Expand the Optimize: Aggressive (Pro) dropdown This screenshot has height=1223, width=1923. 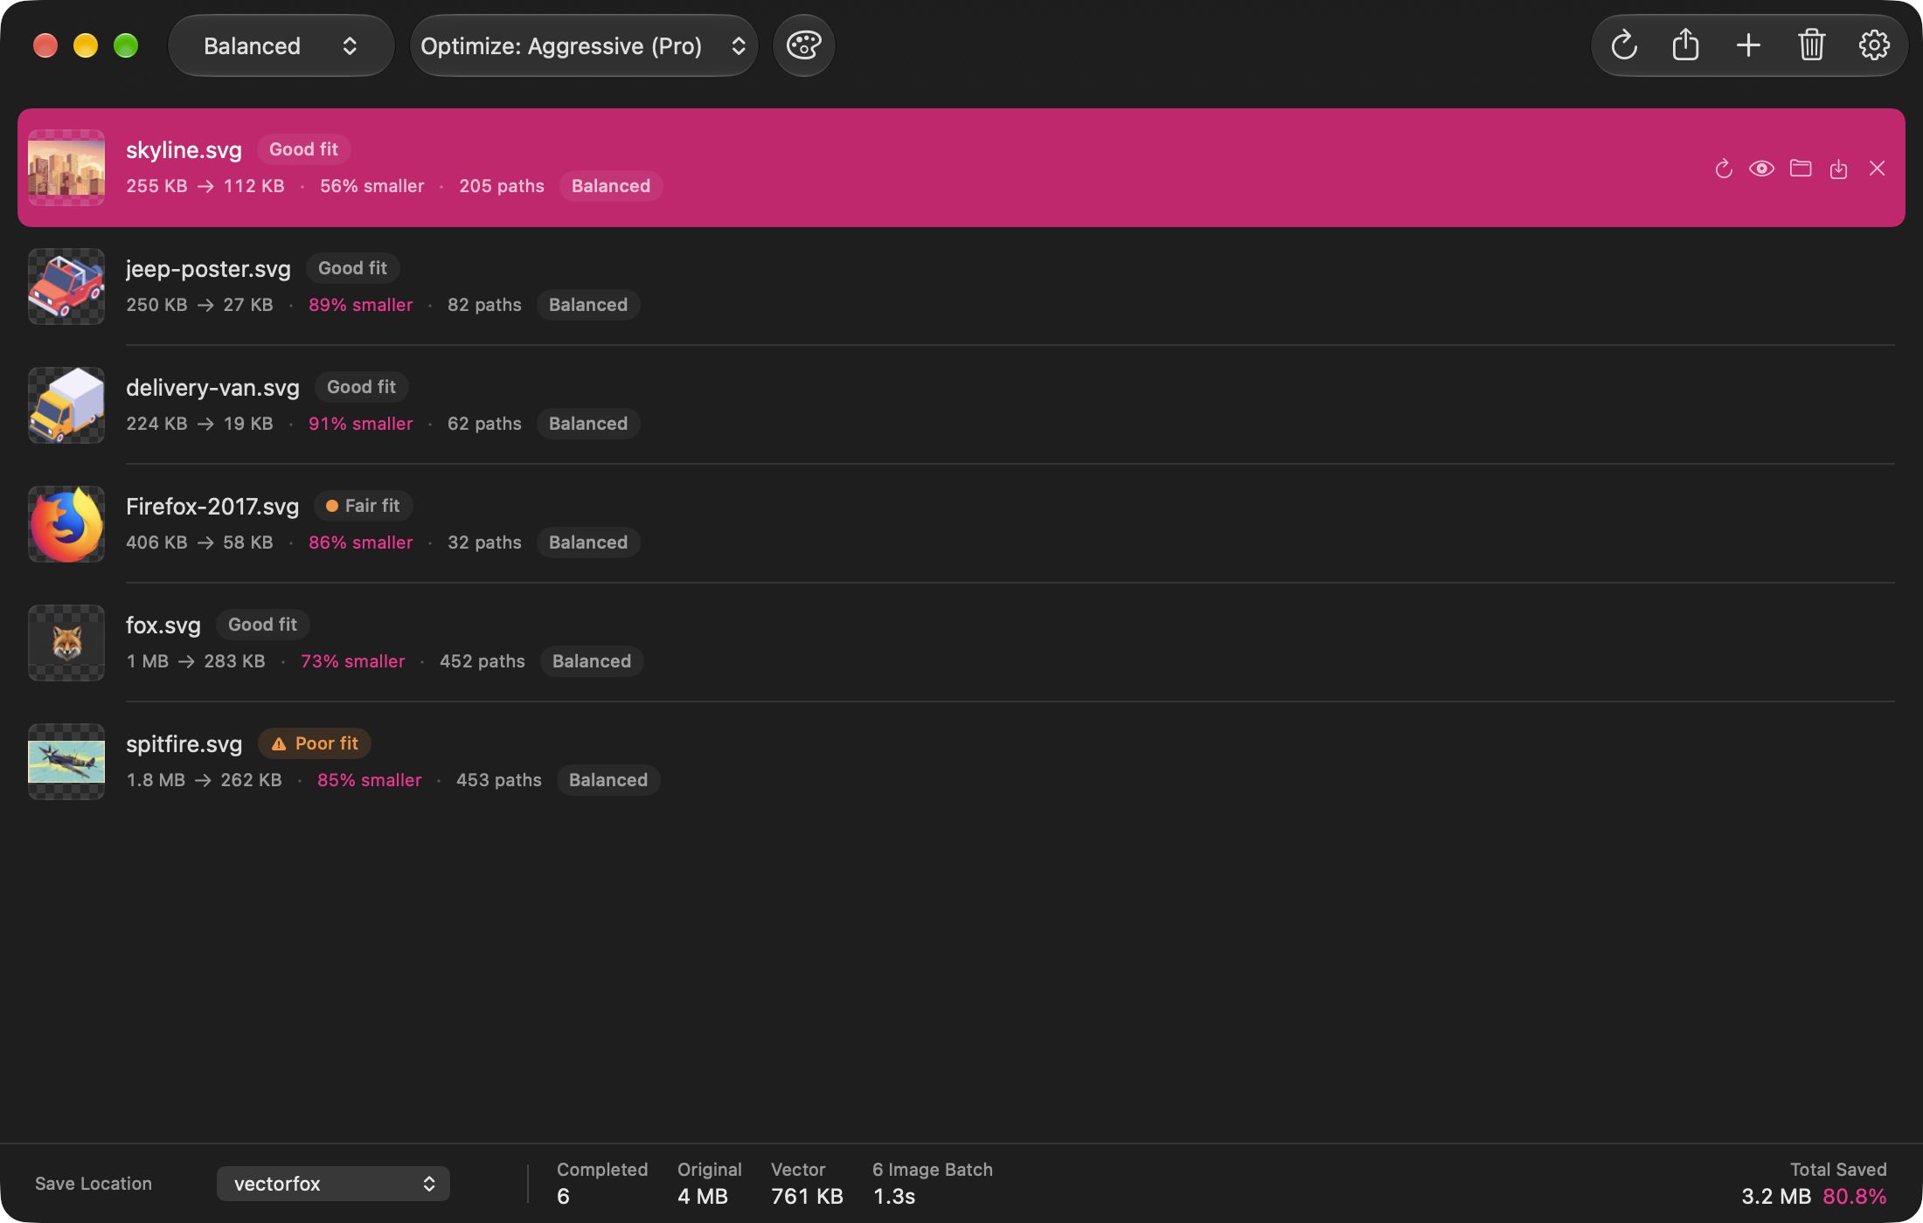click(x=584, y=45)
